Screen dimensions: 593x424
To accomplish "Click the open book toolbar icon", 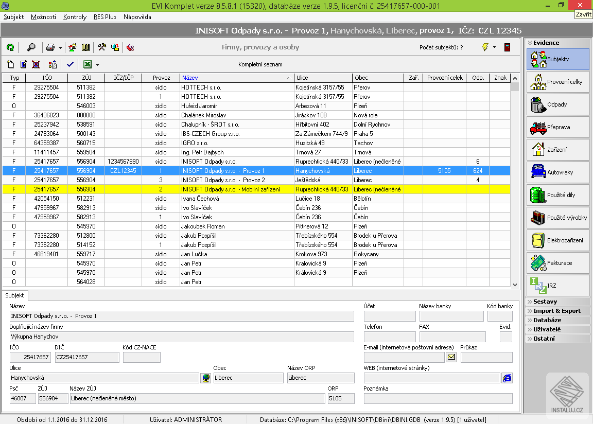I will 86,47.
